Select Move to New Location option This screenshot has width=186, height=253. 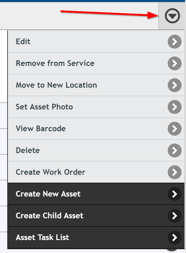point(96,85)
